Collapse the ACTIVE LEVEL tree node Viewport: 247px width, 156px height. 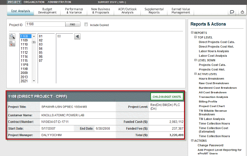[195, 74]
